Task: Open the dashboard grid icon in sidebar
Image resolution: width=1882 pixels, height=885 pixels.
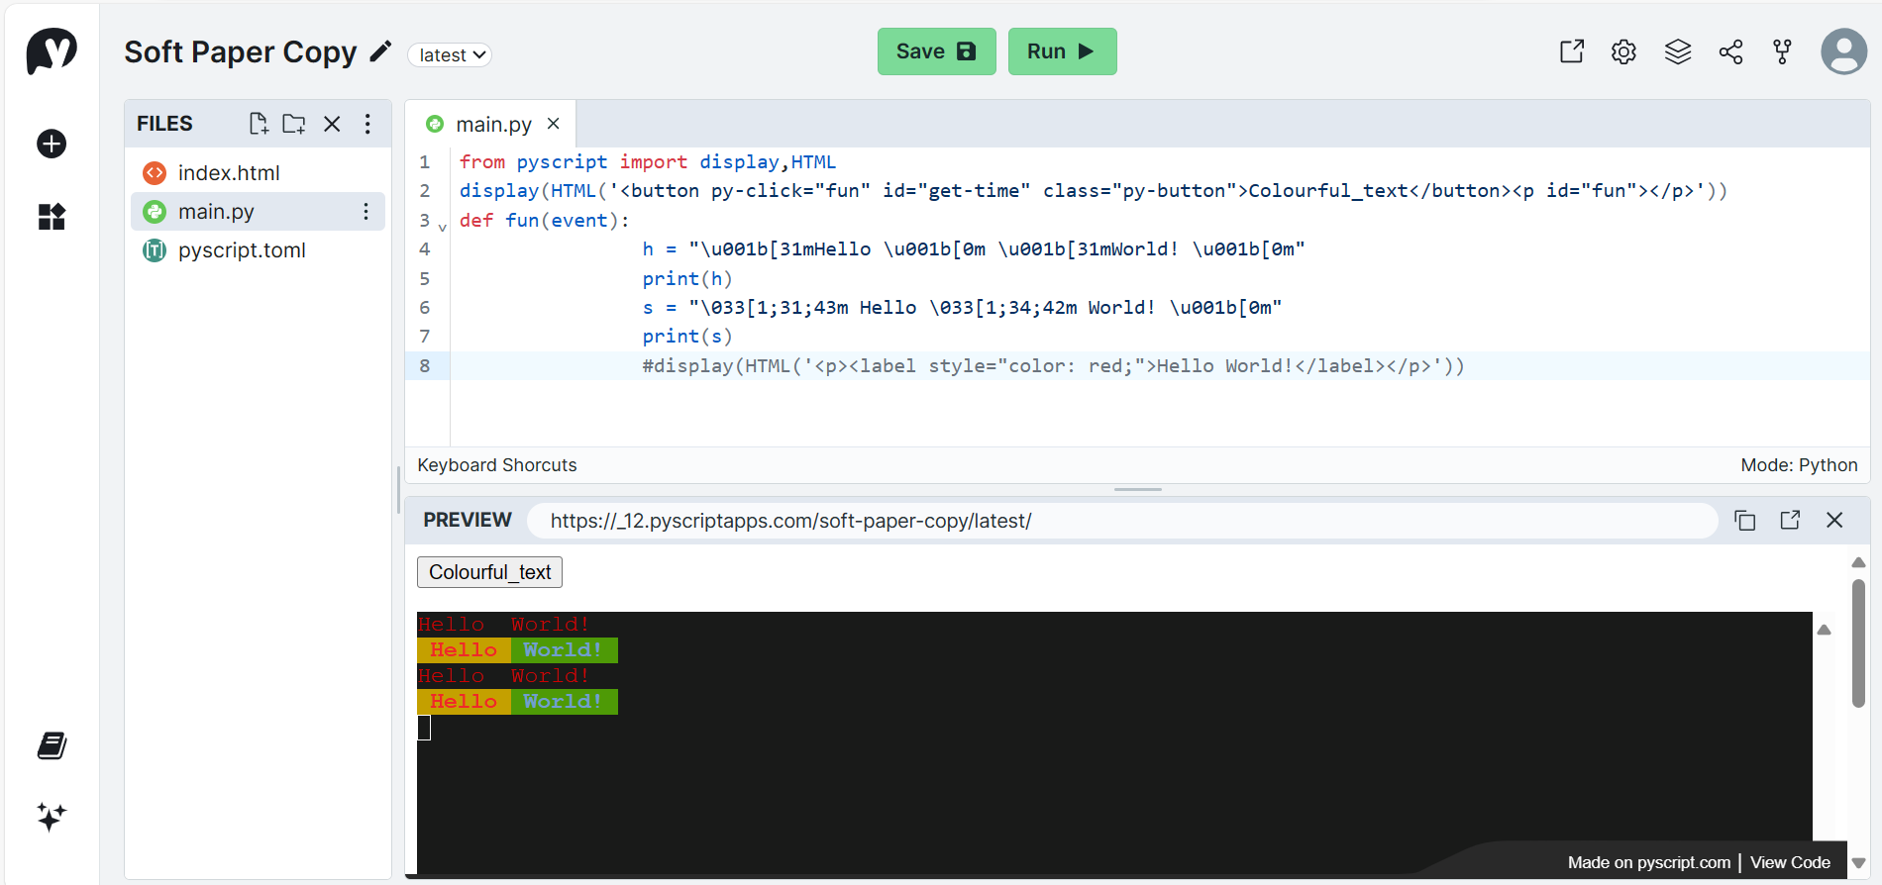Action: 52,217
